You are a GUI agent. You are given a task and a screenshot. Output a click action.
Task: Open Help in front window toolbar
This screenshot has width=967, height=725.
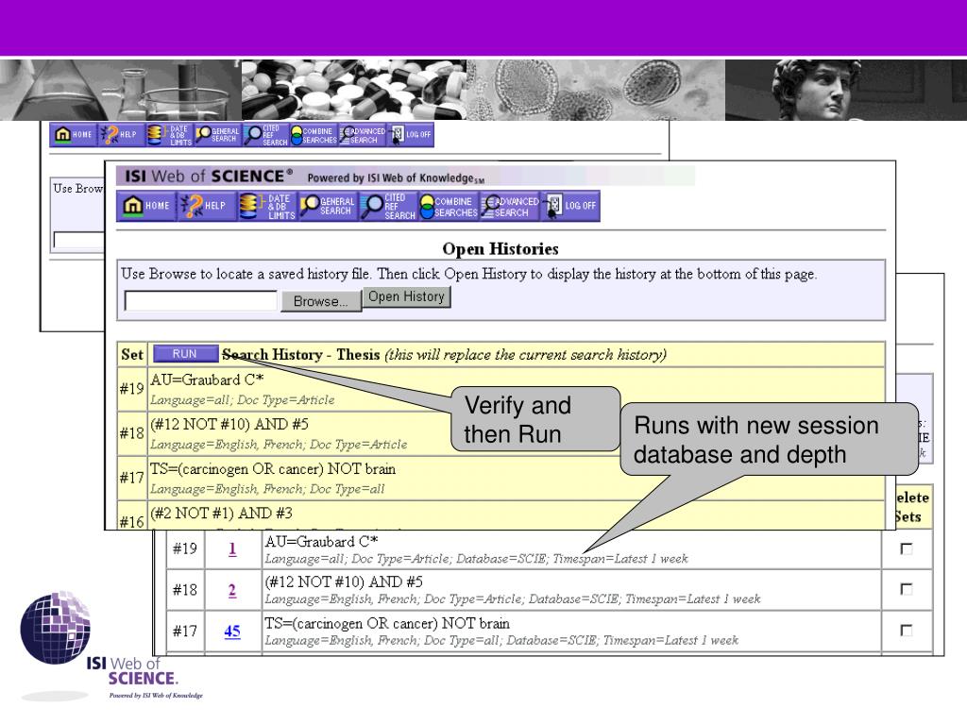207,206
